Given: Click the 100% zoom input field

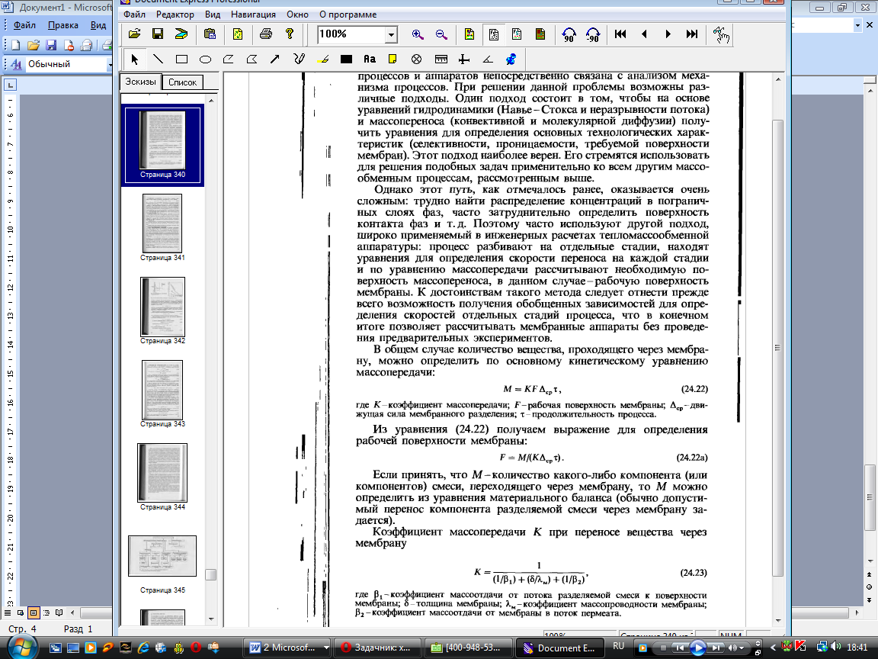Looking at the screenshot, I should [x=351, y=35].
